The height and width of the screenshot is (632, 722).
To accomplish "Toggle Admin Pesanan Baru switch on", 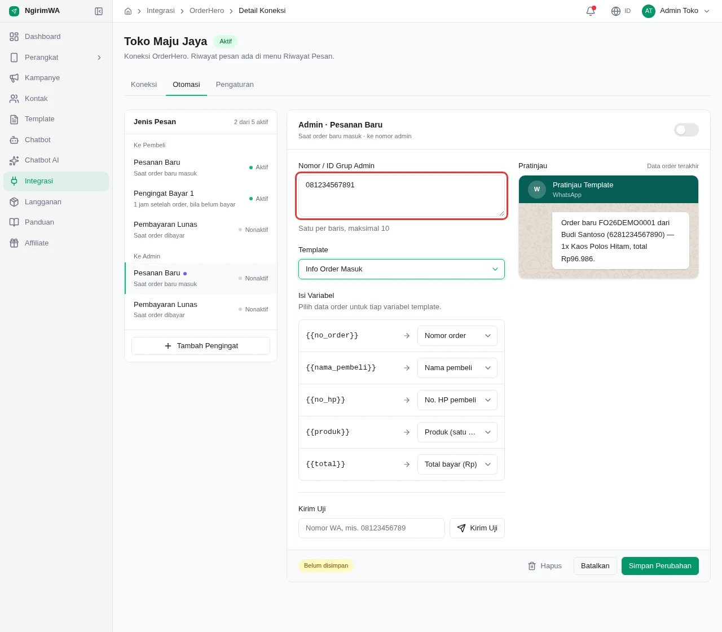I will pyautogui.click(x=686, y=130).
